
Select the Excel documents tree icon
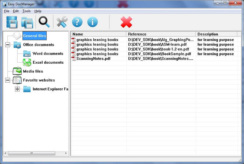coord(27,62)
